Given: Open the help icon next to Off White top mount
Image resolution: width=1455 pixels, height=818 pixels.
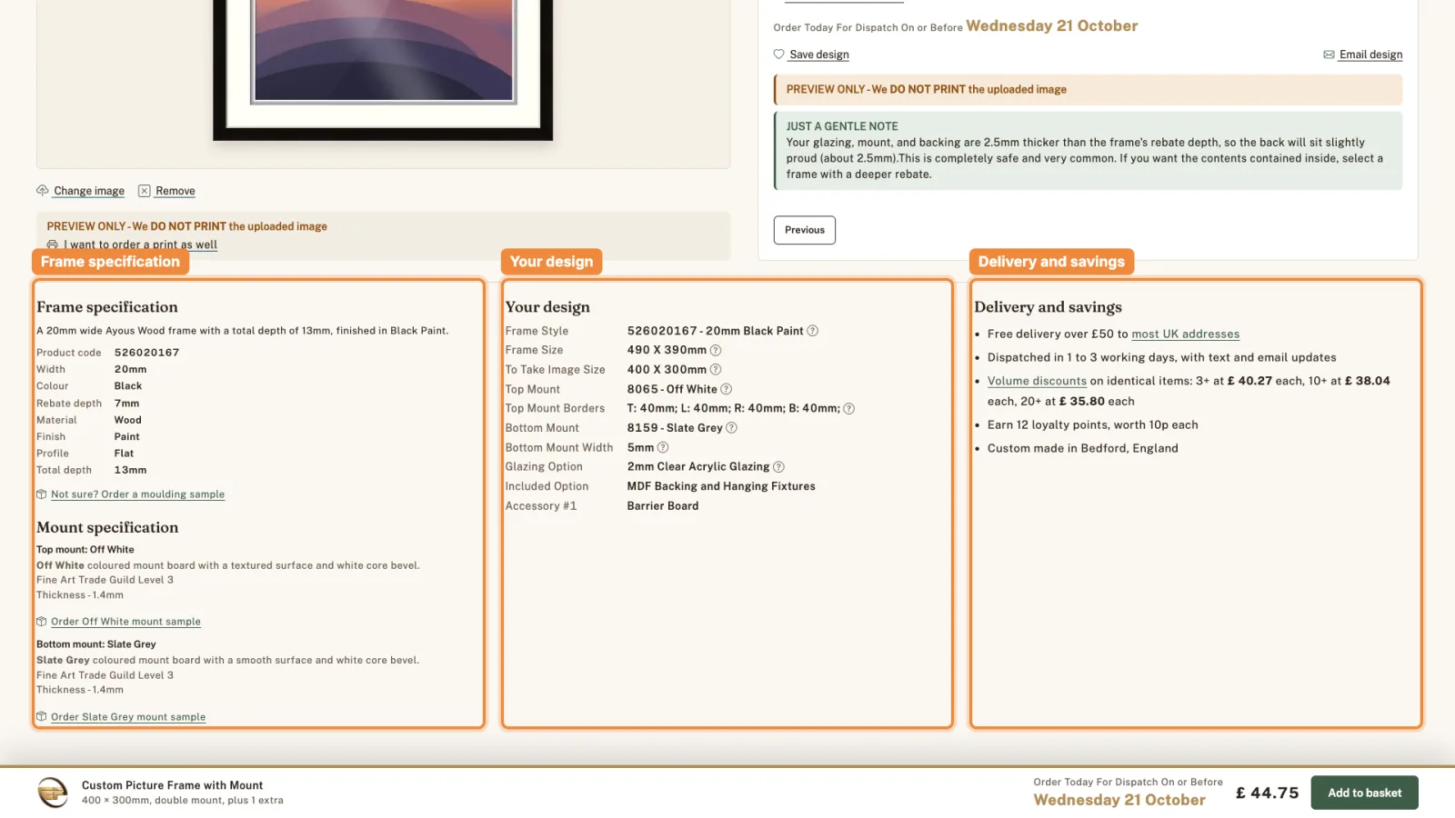Looking at the screenshot, I should point(726,389).
